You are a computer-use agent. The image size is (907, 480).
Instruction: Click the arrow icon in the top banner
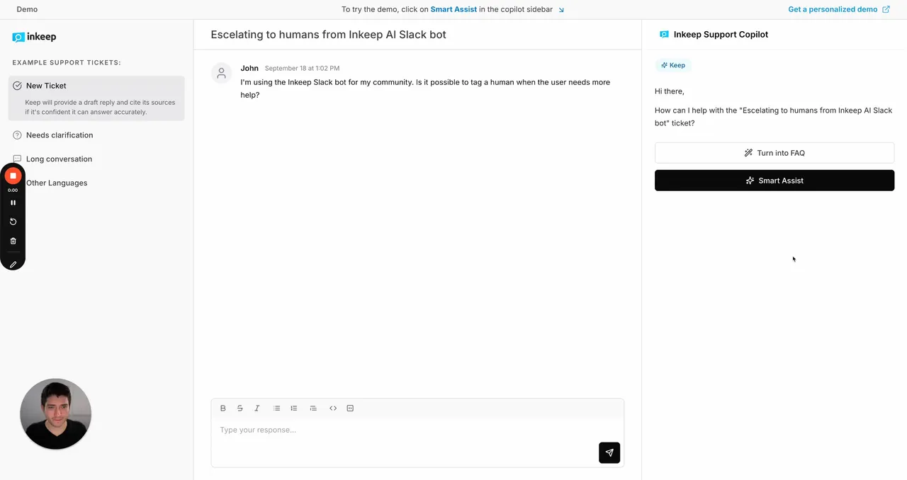561,10
